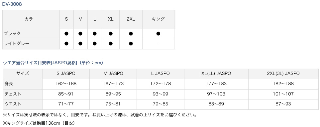This screenshot has height=127, width=320.
Task: Select the 身長 value 162〜168
Action: (x=66, y=84)
